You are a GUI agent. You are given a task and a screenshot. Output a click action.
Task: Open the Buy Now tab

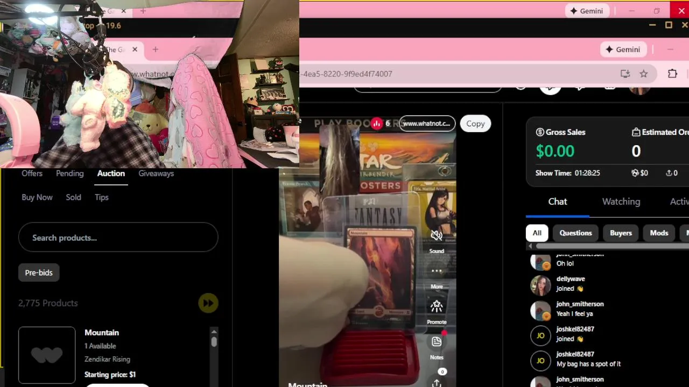coord(37,197)
